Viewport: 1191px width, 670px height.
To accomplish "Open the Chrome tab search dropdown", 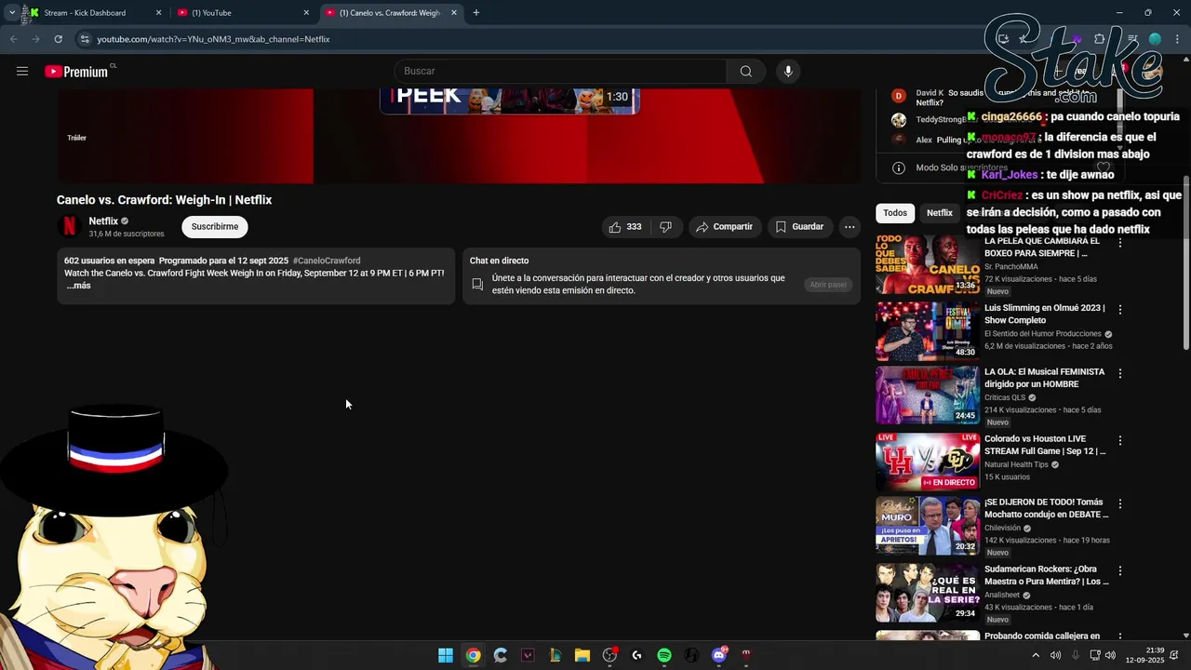I will pyautogui.click(x=11, y=13).
